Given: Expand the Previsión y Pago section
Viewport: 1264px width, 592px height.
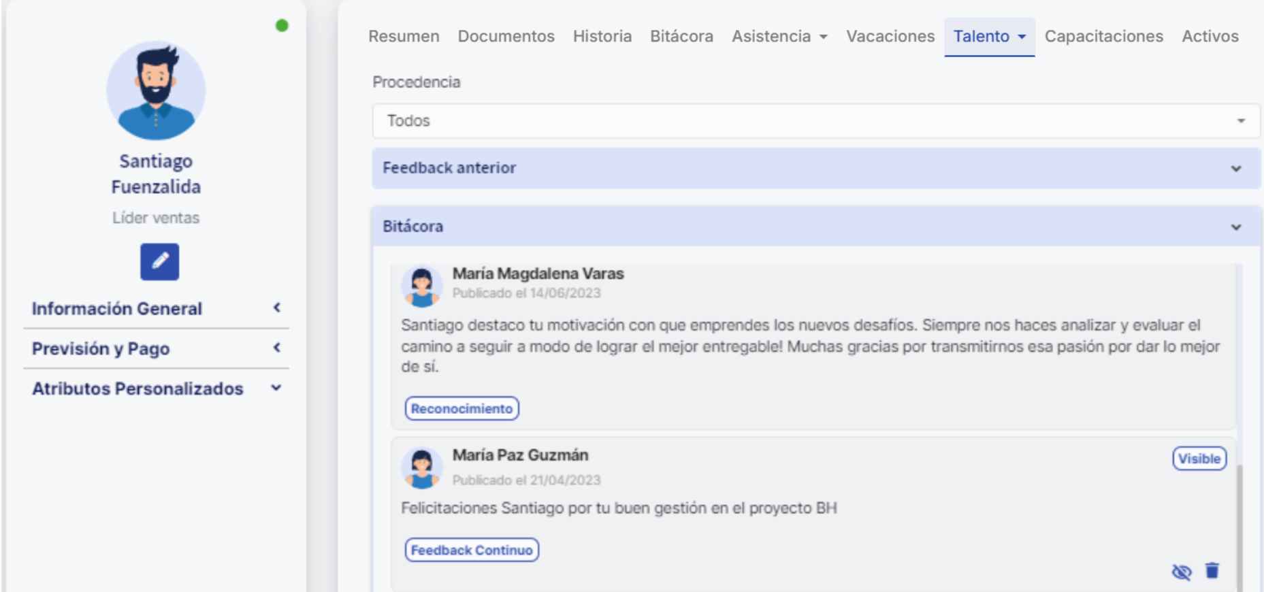Looking at the screenshot, I should tap(156, 348).
